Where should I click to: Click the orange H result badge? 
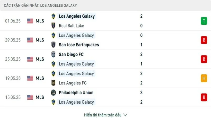[204, 78]
